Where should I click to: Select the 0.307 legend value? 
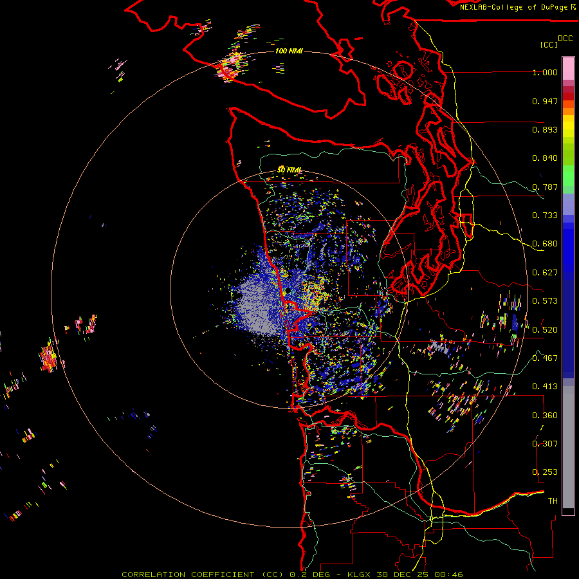[545, 444]
